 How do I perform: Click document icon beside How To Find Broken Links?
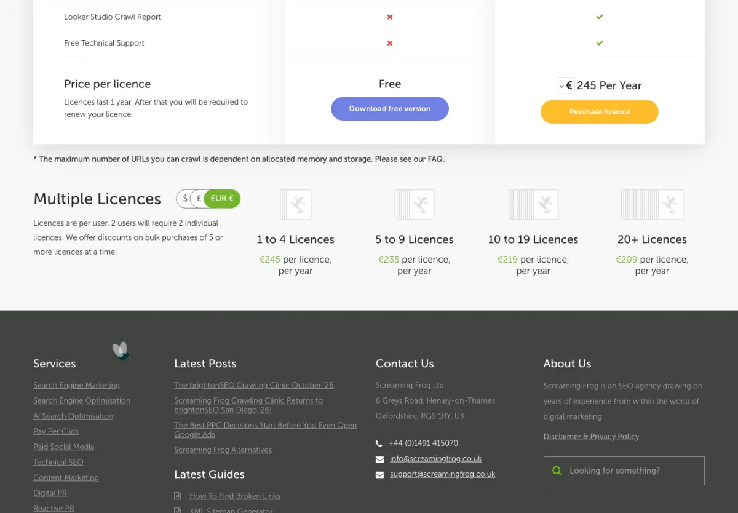pyautogui.click(x=178, y=496)
